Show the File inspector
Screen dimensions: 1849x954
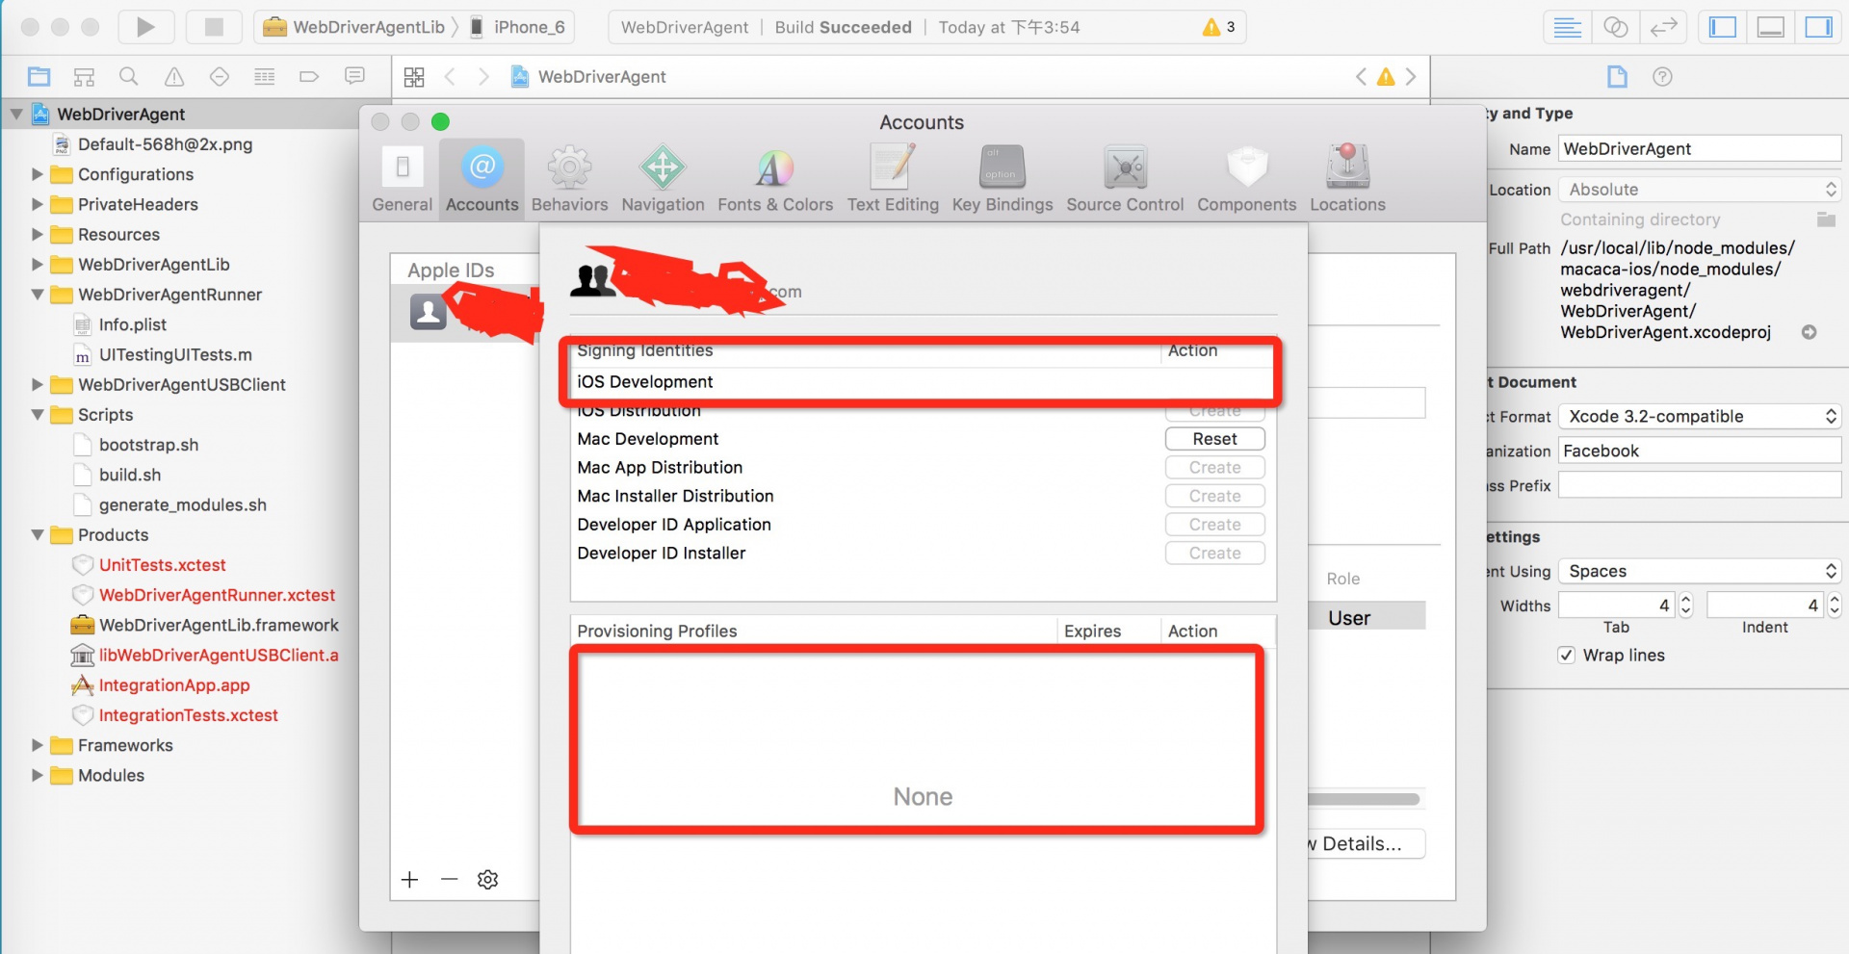[1617, 77]
